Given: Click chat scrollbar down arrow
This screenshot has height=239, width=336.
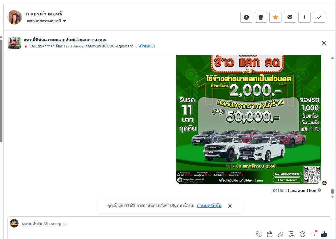Looking at the screenshot, I should click(333, 197).
